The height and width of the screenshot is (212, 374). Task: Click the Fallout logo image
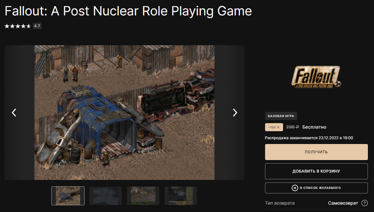tap(316, 77)
